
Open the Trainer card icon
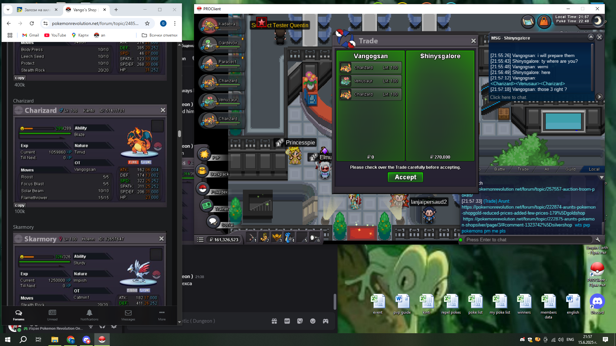207,205
